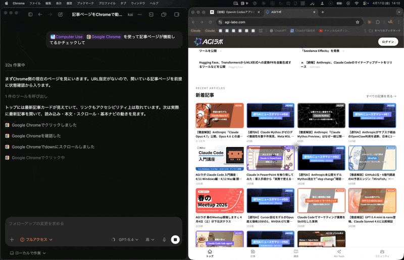Open the 春のMeetup 2026 article thumbnail

coord(219,201)
